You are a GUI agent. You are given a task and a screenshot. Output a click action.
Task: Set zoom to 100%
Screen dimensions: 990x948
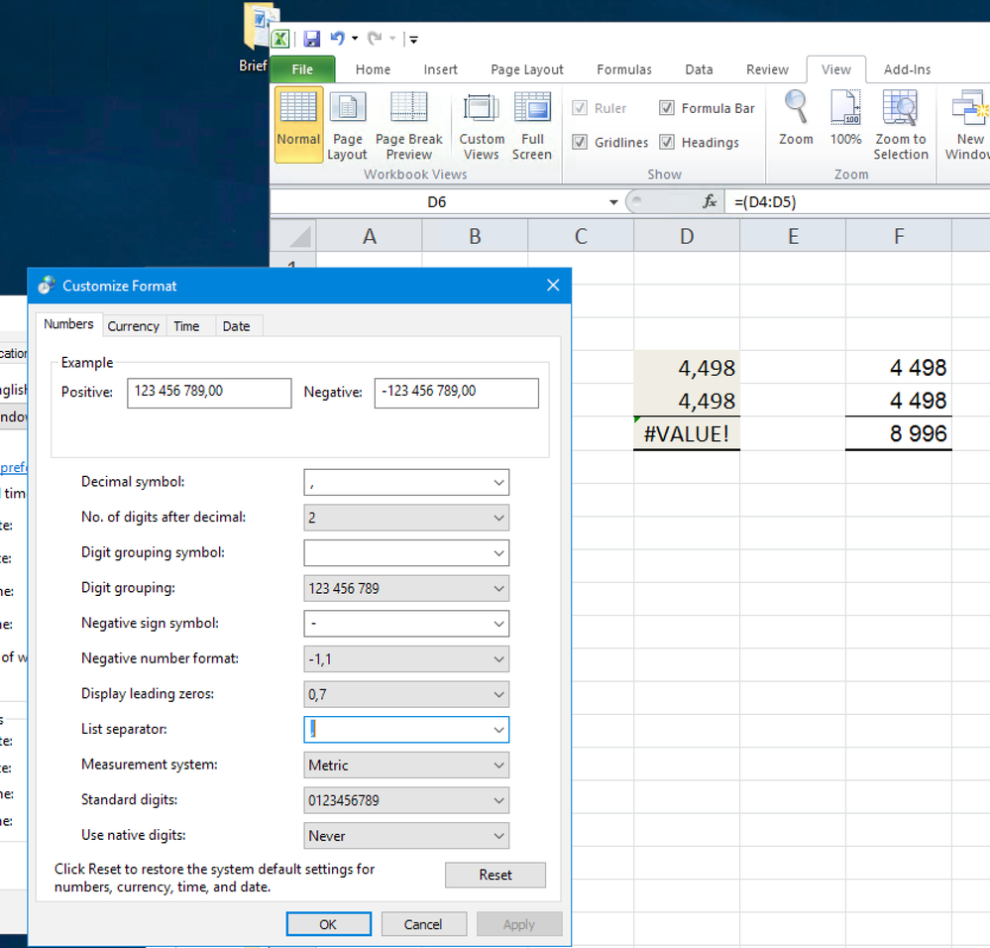point(845,117)
